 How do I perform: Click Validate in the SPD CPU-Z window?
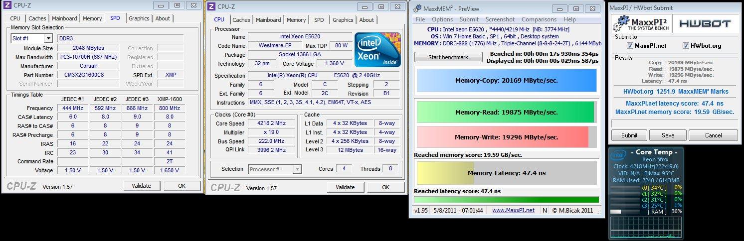pyautogui.click(x=141, y=186)
